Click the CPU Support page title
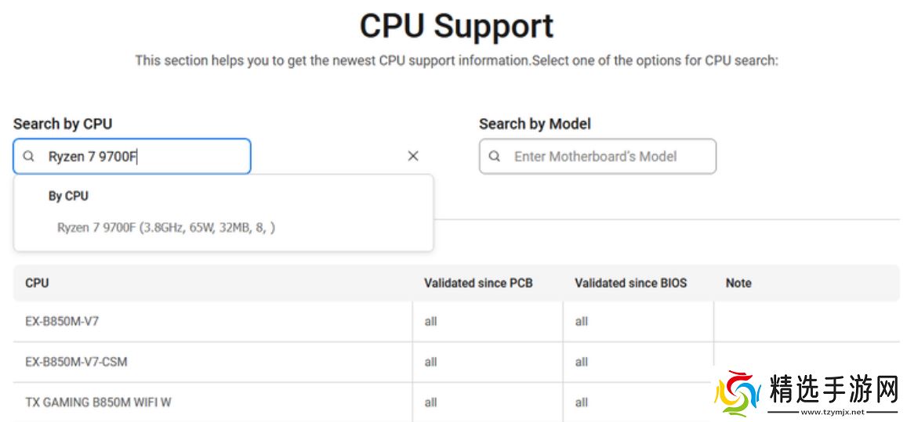The width and height of the screenshot is (907, 422). point(456,26)
